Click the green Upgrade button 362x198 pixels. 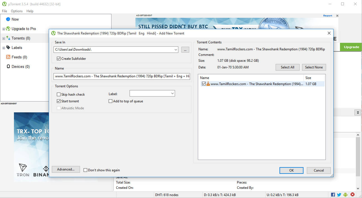tap(351, 47)
